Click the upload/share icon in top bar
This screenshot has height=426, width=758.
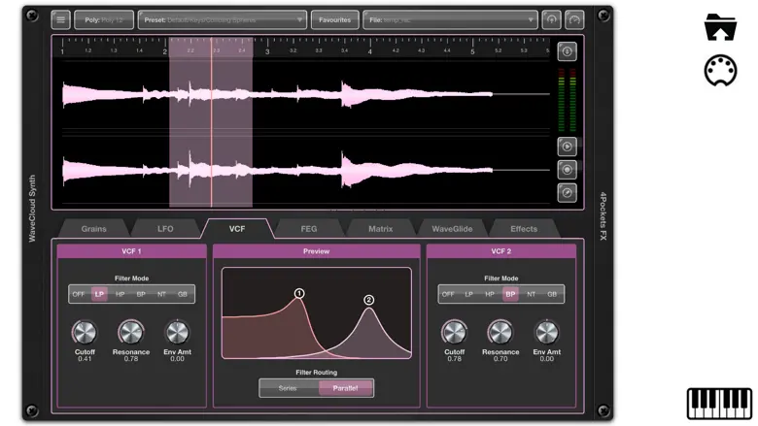coord(551,19)
